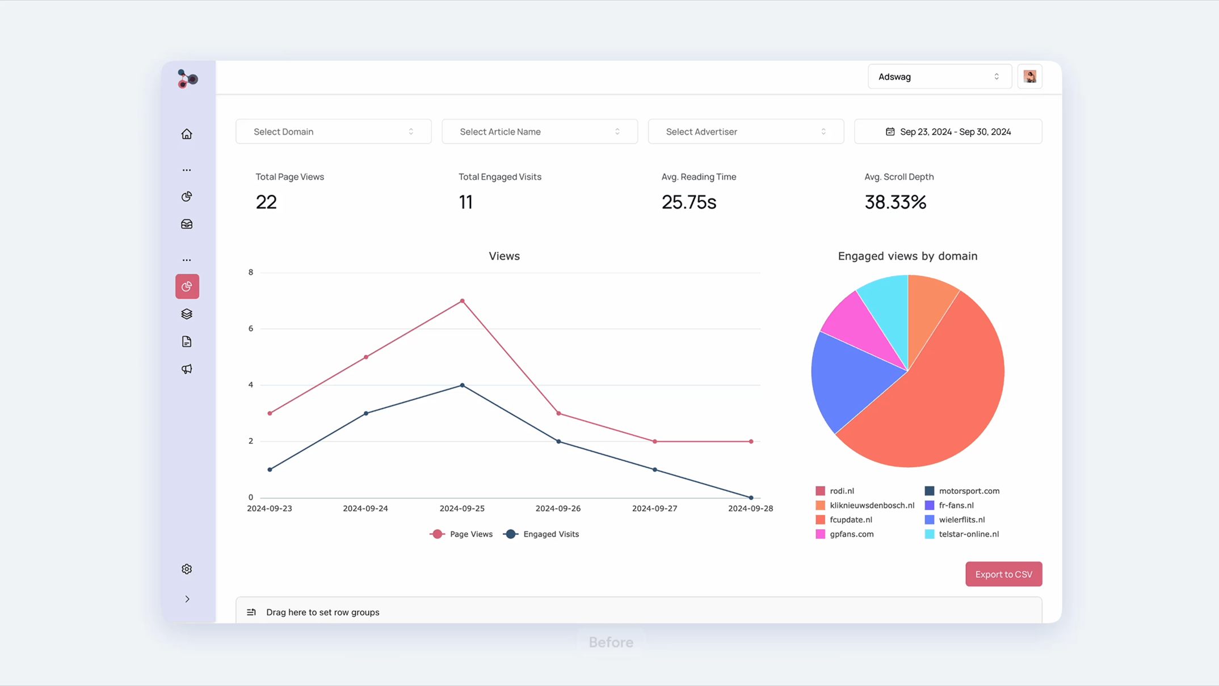1219x686 pixels.
Task: Open the inbox tray sidebar icon
Action: coord(187,225)
